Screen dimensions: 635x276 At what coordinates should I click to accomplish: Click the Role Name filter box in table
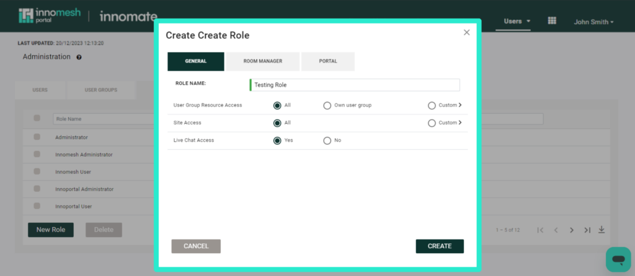click(x=104, y=119)
